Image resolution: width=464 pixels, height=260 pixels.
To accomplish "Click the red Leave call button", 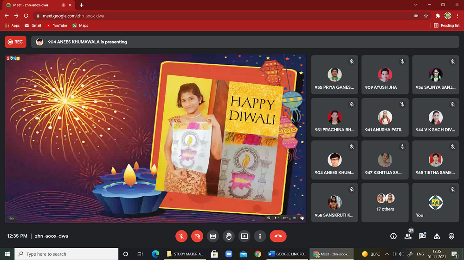I will (278, 236).
